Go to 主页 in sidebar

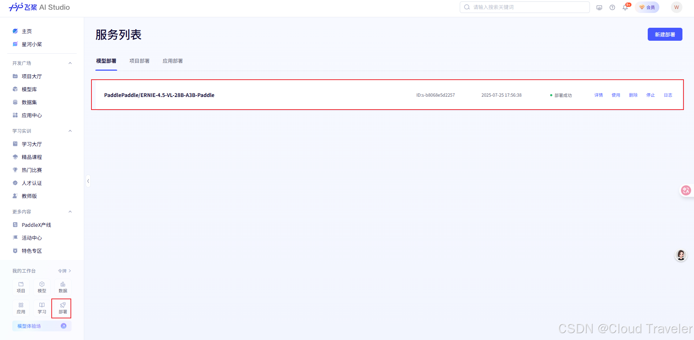click(27, 31)
